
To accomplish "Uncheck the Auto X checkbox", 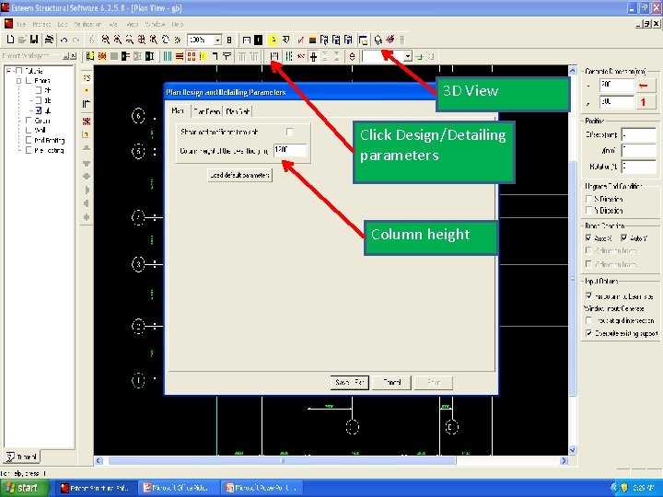I will 588,238.
